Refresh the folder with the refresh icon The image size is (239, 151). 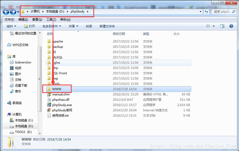(x=206, y=12)
